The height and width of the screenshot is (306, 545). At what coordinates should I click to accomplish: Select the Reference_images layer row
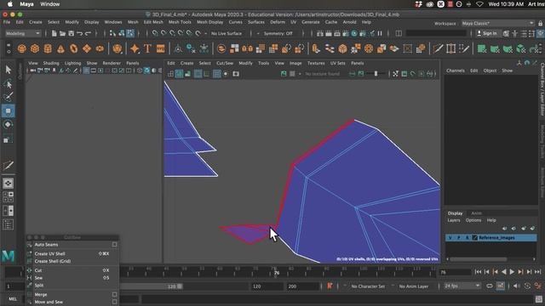[491, 238]
